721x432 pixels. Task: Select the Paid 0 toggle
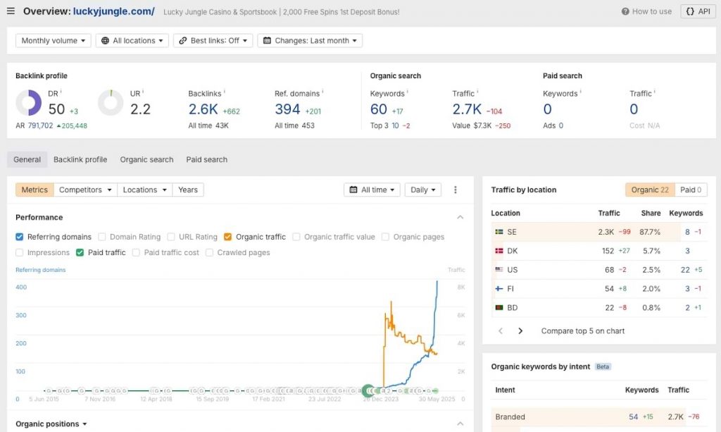pyautogui.click(x=691, y=190)
